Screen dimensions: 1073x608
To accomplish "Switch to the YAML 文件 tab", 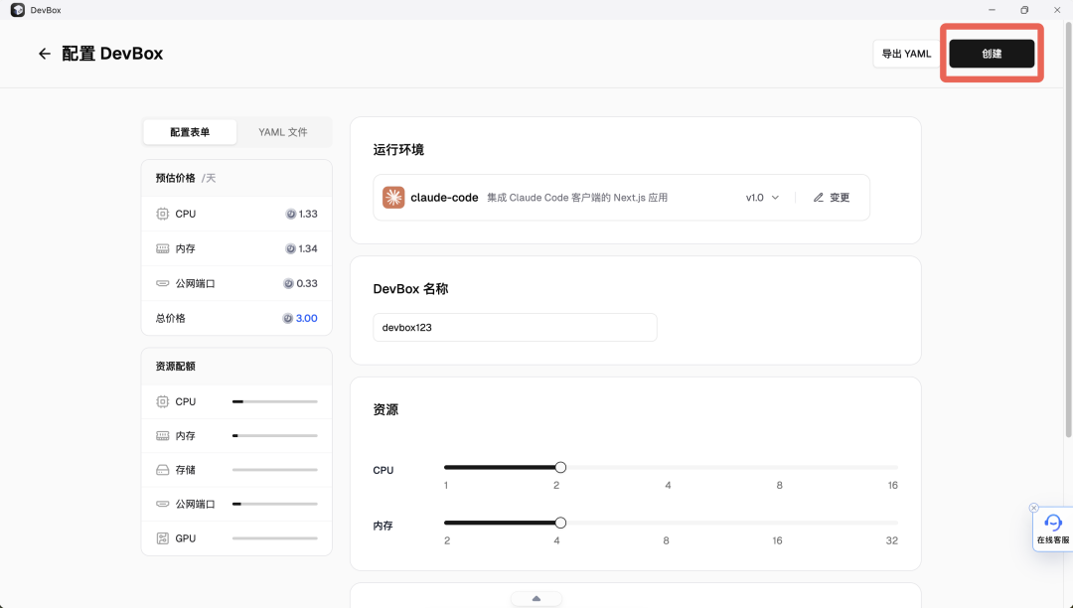I will pyautogui.click(x=284, y=131).
